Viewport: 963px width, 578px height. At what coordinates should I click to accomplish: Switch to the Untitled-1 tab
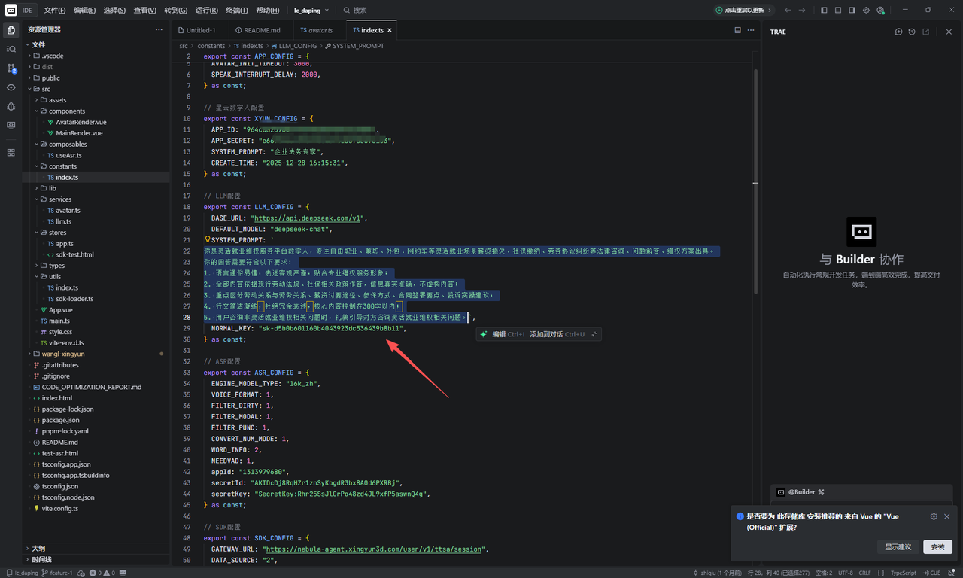(x=200, y=30)
